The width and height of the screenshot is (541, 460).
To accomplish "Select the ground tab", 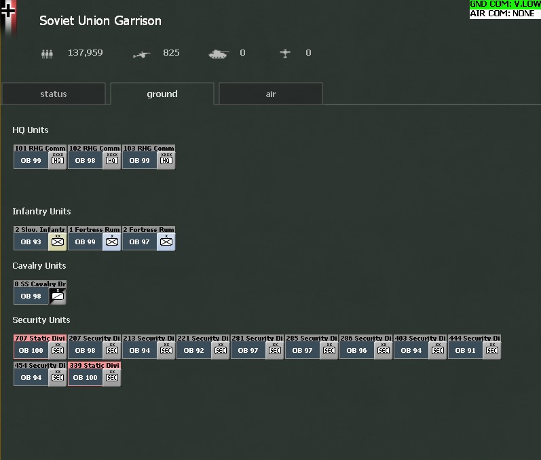I will tap(162, 94).
